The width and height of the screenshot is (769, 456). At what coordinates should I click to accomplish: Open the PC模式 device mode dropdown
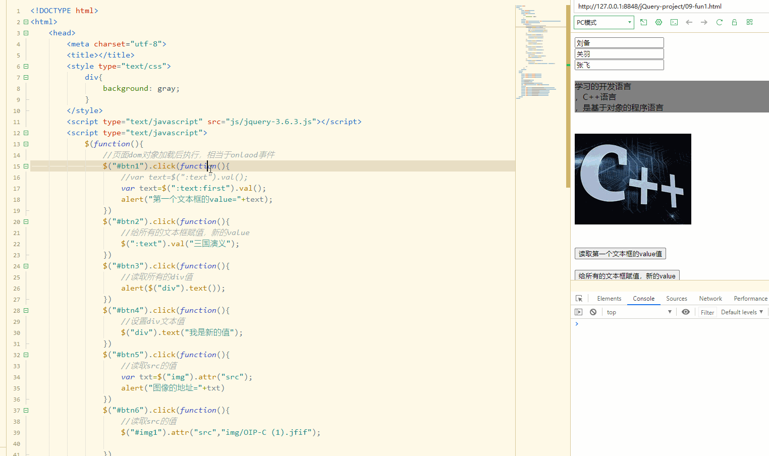tap(604, 22)
